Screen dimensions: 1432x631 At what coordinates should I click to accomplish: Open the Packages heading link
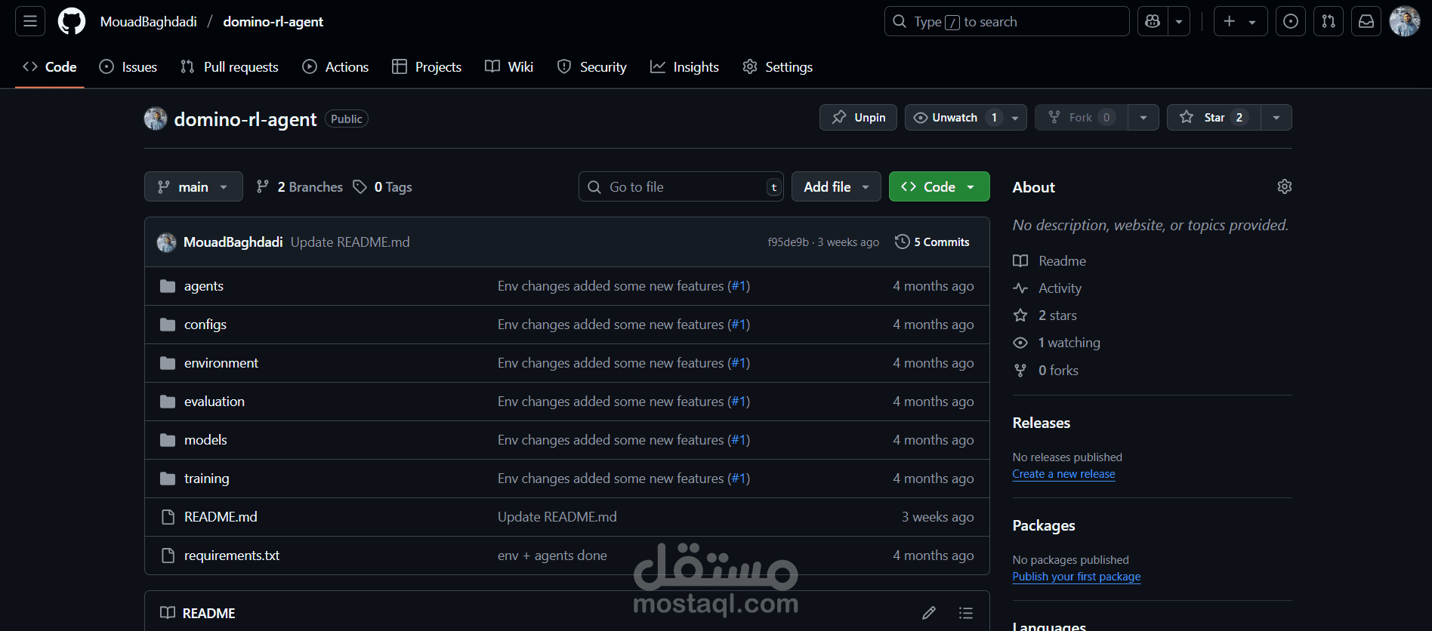[x=1043, y=525]
